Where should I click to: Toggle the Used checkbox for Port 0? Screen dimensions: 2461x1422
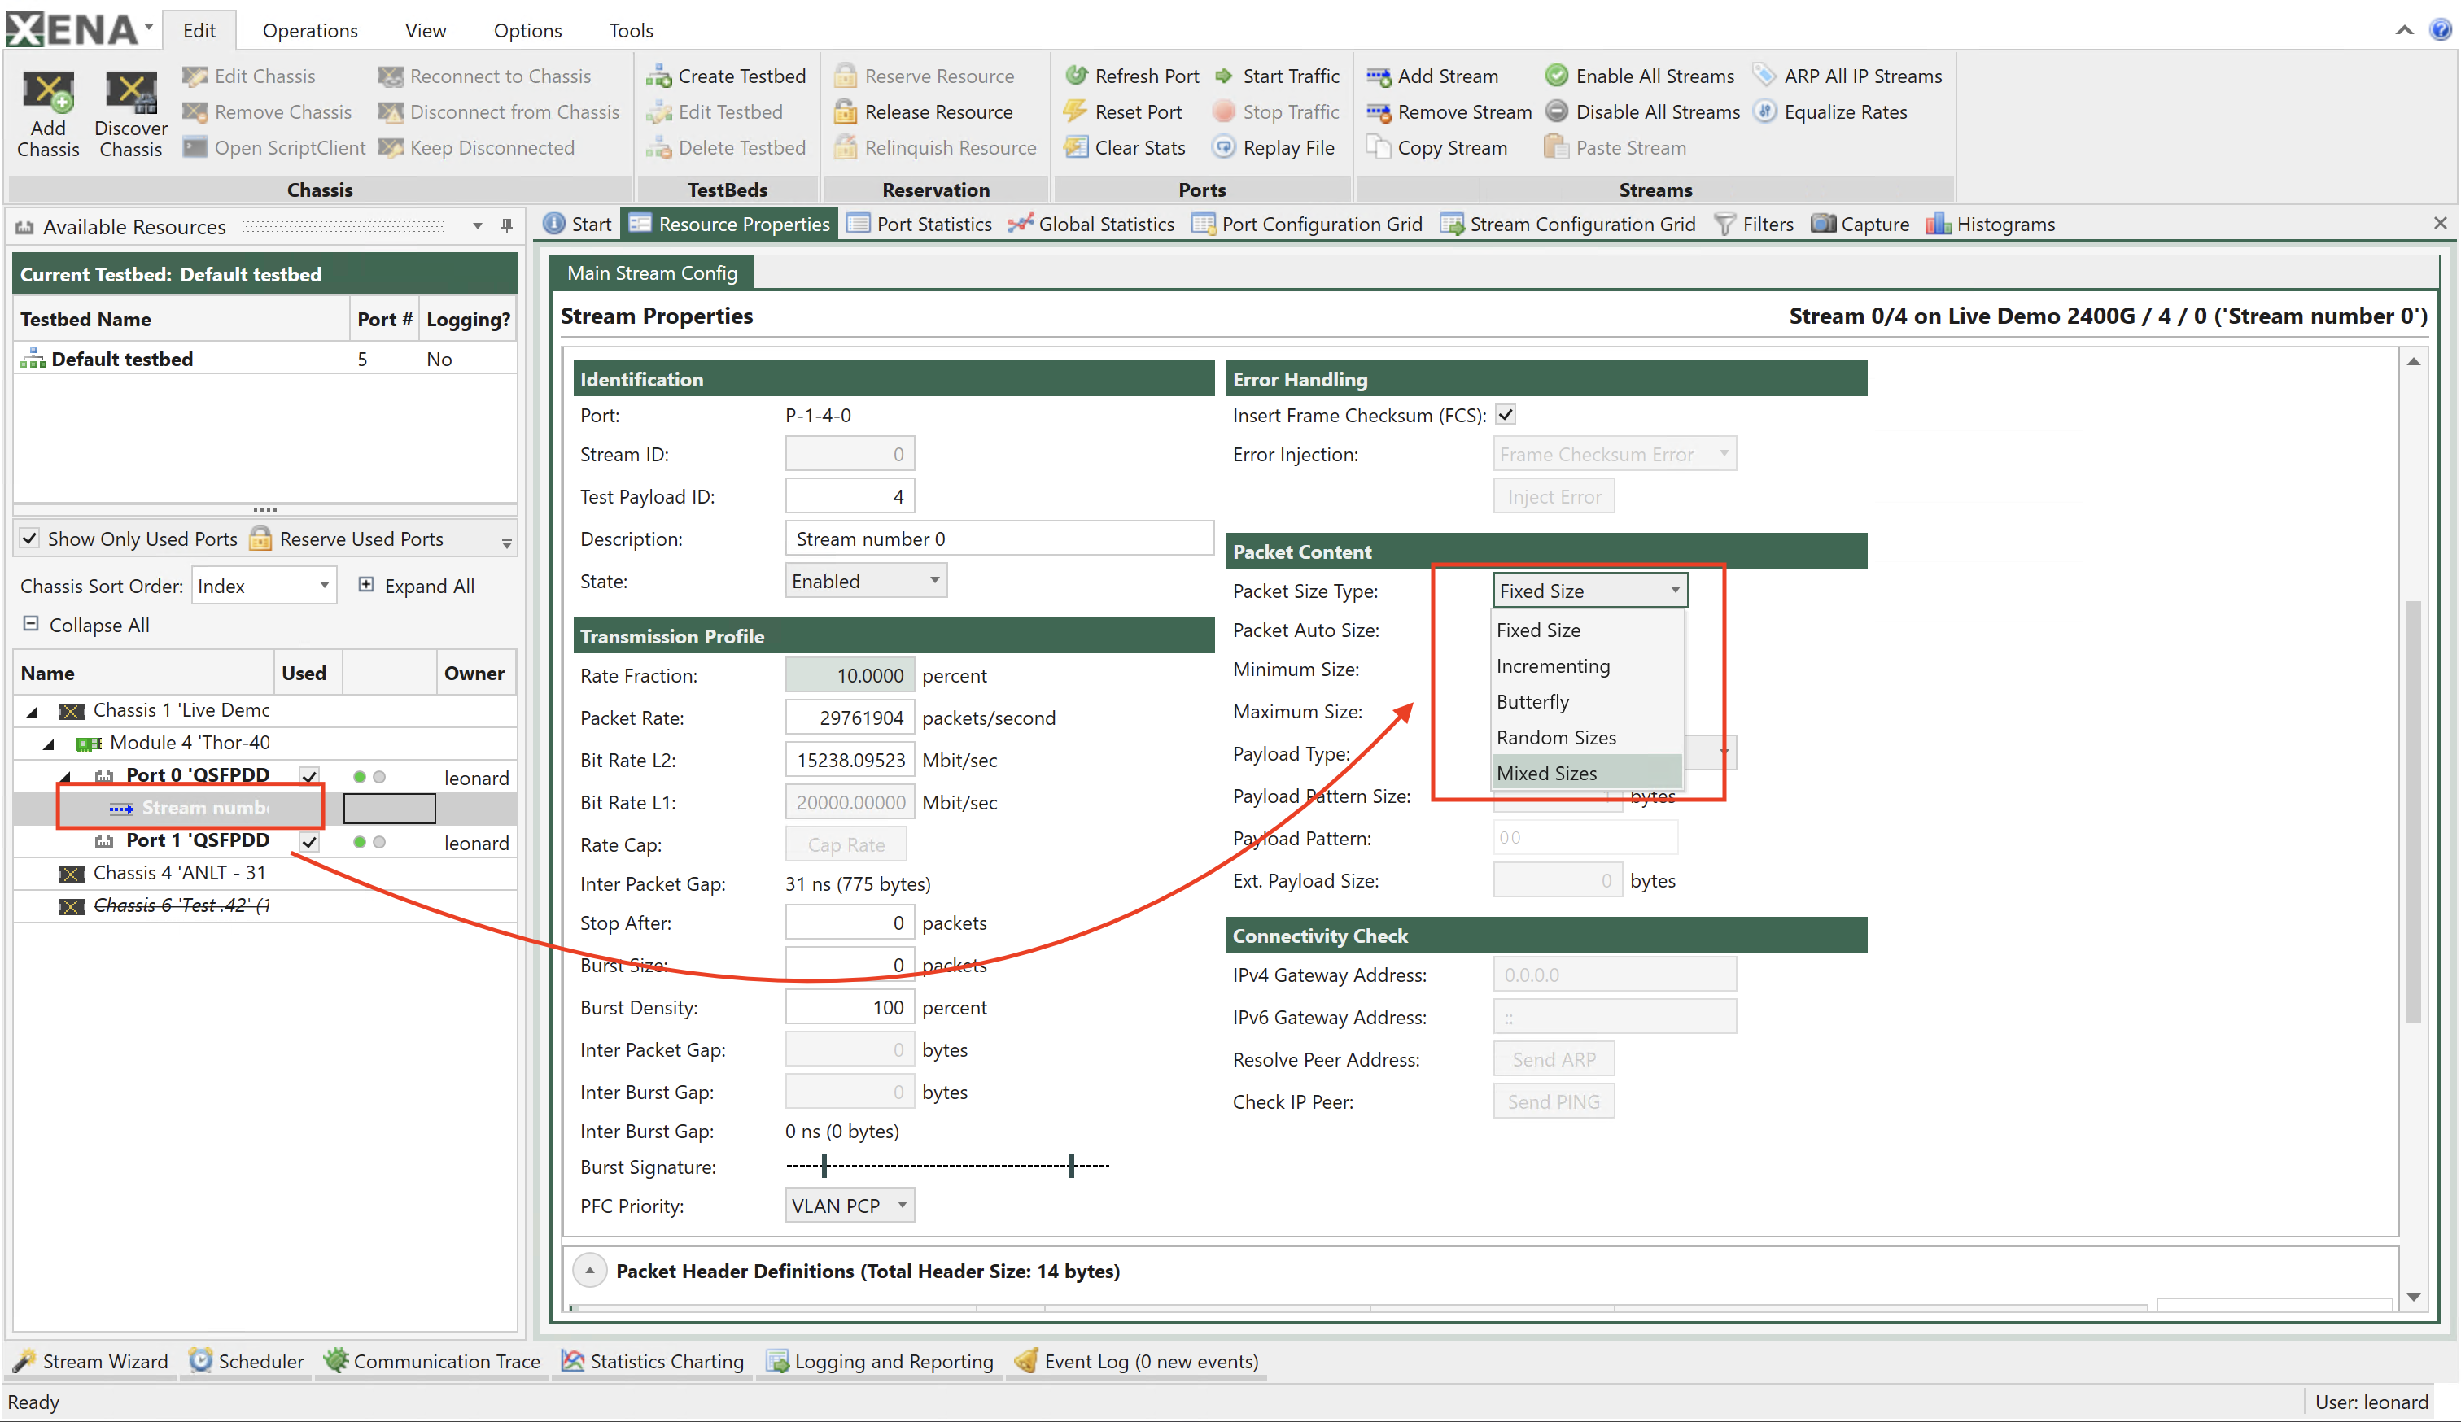click(x=309, y=776)
